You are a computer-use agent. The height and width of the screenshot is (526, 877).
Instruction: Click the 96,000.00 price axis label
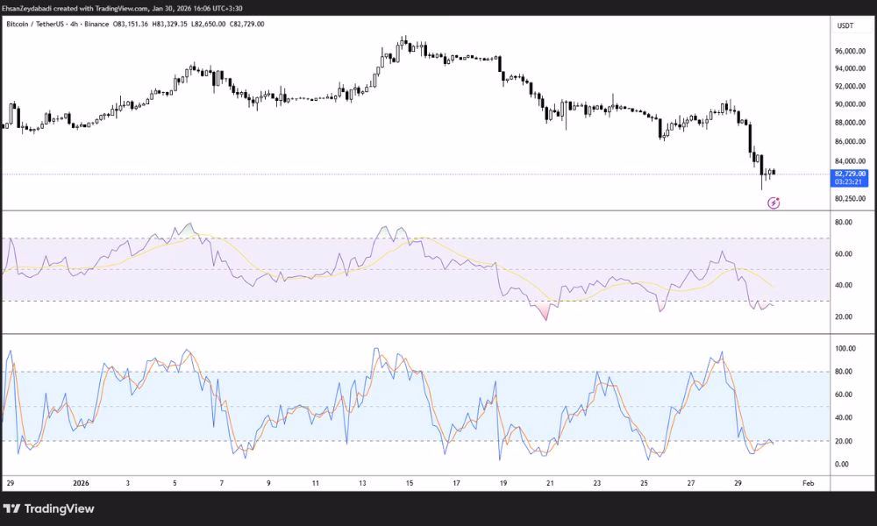[x=850, y=52]
